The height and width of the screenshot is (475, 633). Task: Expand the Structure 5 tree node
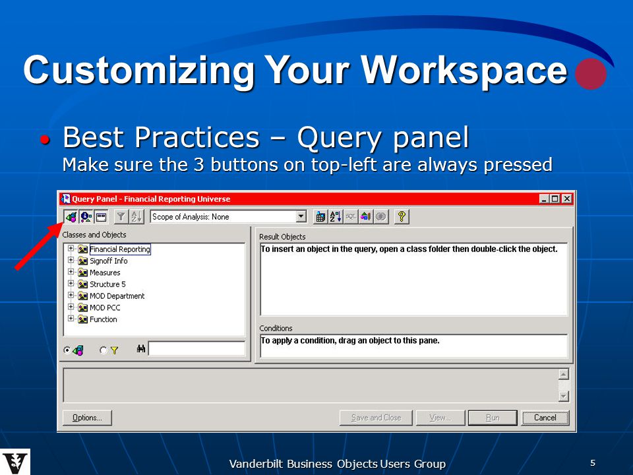71,284
